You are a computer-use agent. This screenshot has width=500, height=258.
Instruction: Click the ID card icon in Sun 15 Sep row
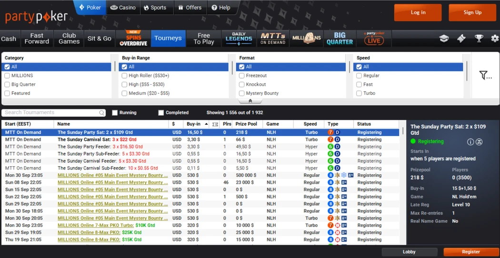[344, 189]
